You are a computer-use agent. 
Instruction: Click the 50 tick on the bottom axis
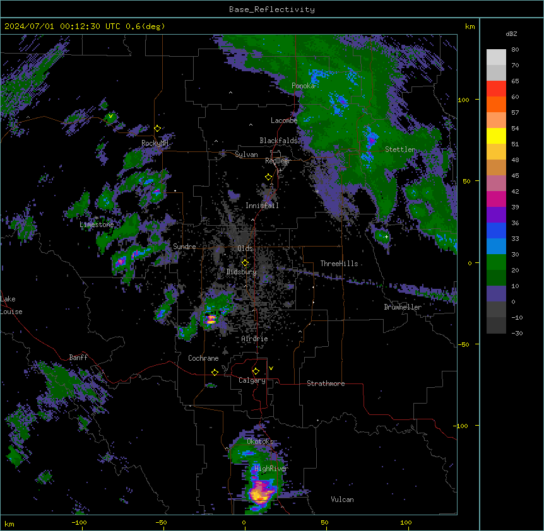coord(324,522)
